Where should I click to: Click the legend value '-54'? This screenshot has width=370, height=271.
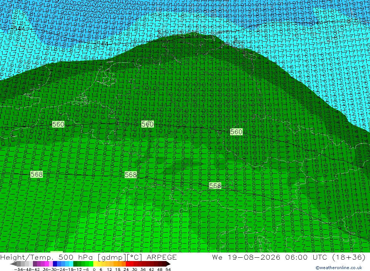tap(18, 270)
